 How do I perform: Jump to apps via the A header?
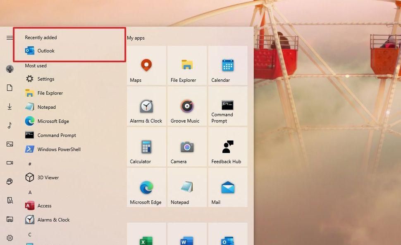tap(30, 192)
